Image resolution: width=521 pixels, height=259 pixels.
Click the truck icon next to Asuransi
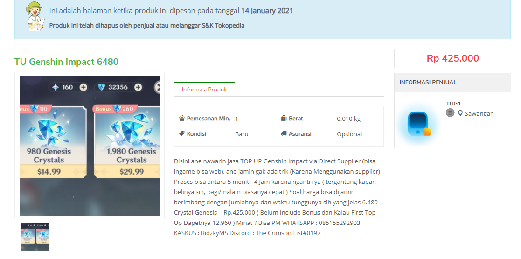coord(284,133)
